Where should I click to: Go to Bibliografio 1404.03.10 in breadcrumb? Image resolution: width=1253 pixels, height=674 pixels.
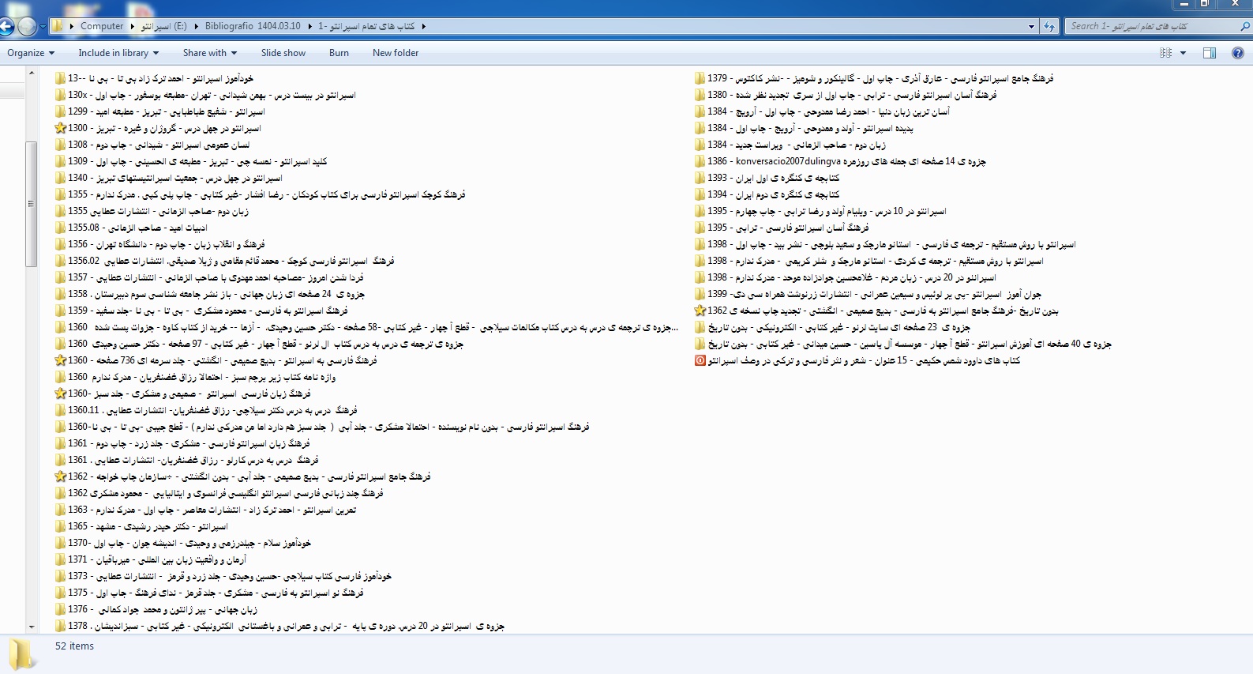coord(253,26)
